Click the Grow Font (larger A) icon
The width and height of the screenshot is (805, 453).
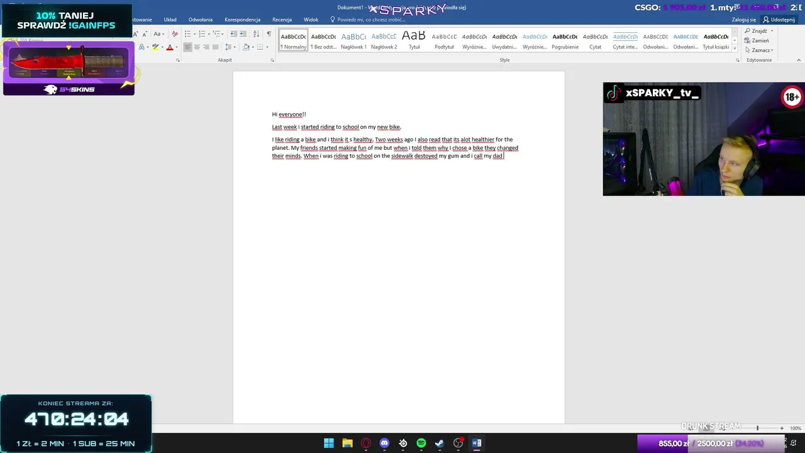pyautogui.click(x=136, y=34)
